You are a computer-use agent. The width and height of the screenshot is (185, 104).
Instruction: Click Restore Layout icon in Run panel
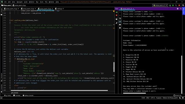click(x=116, y=19)
